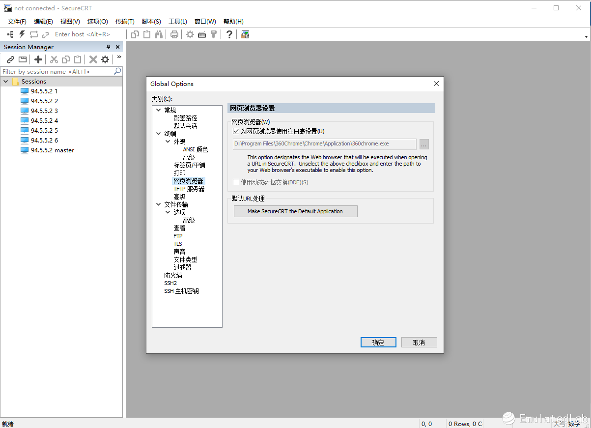This screenshot has height=428, width=591.
Task: Click the 取消 button
Action: tap(419, 342)
